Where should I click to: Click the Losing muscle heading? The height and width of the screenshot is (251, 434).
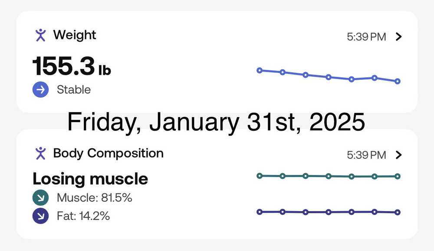[90, 179]
